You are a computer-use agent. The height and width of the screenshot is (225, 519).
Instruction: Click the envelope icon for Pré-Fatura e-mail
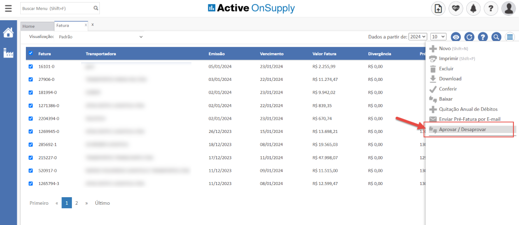433,119
